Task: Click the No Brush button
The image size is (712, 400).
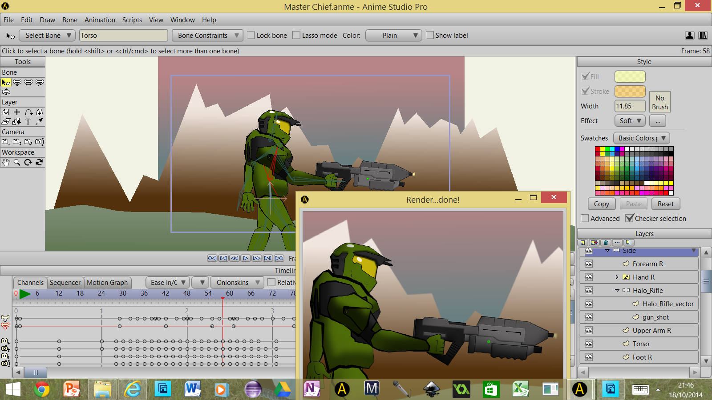Action: coord(660,102)
